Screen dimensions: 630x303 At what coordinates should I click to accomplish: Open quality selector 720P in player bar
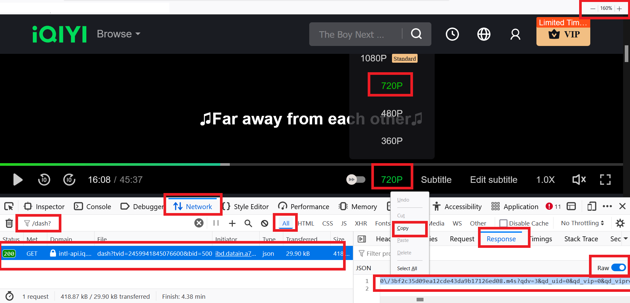point(392,180)
